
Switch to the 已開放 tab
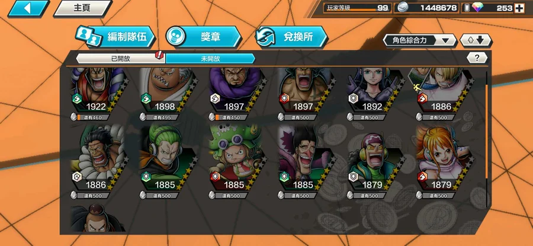(x=120, y=59)
